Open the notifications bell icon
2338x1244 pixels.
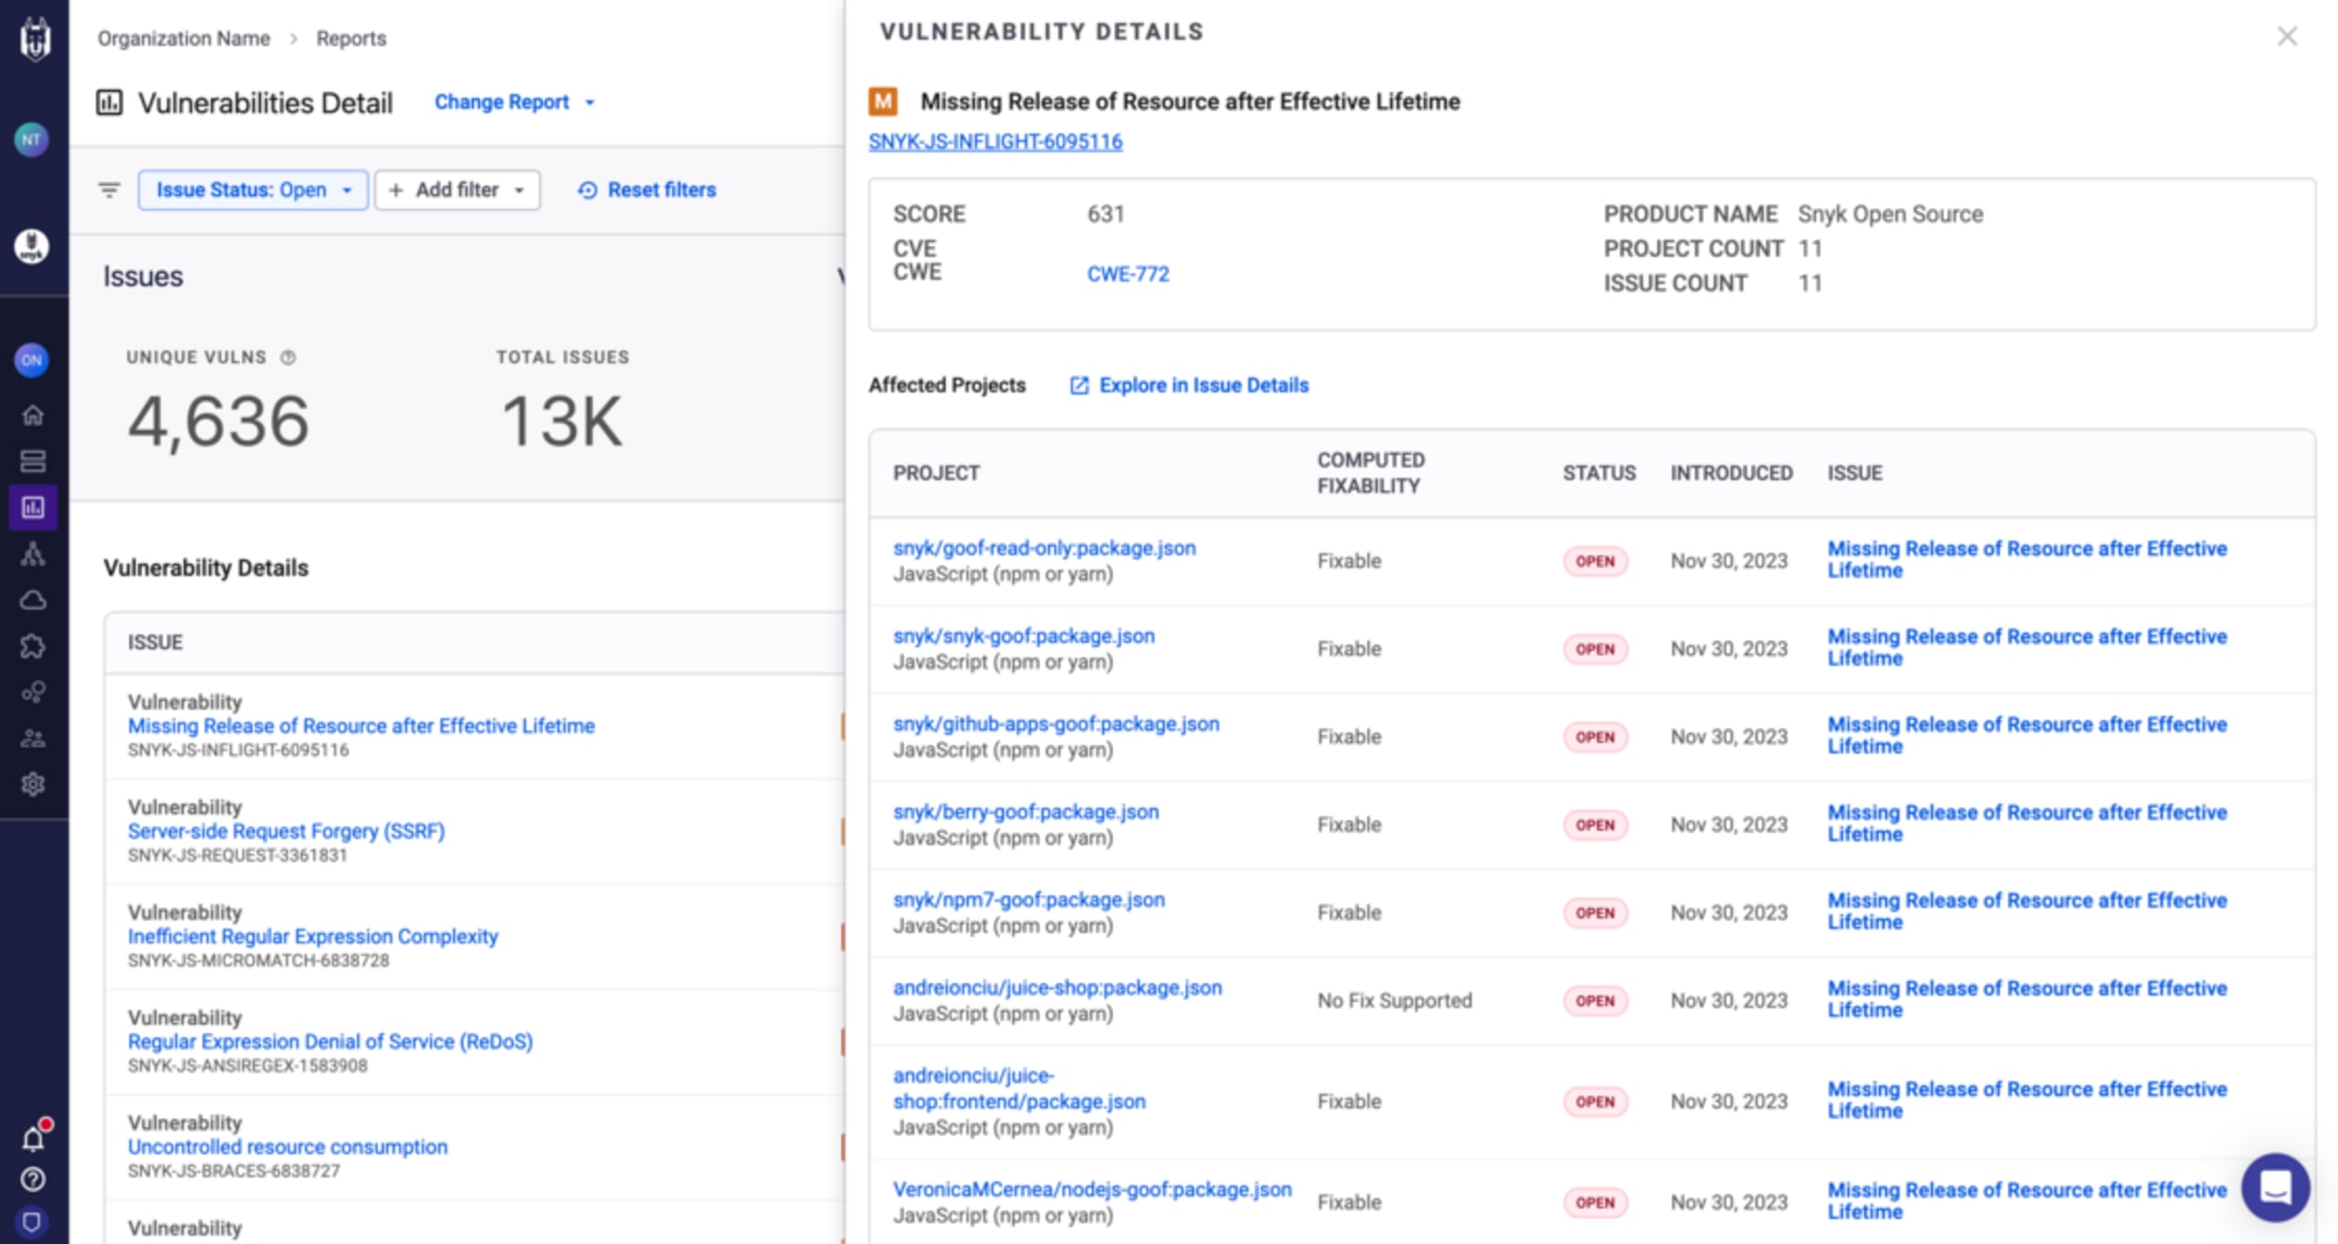point(34,1137)
